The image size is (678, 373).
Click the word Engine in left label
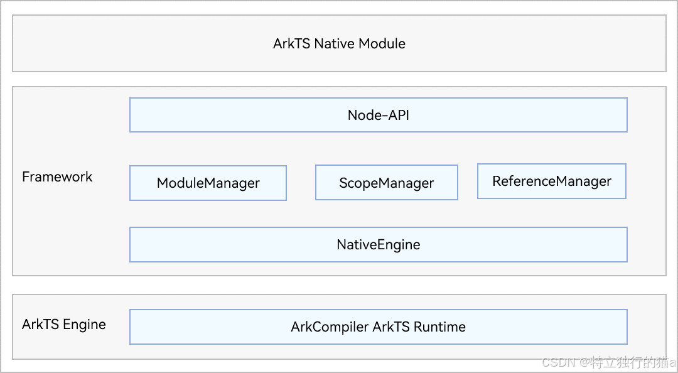[84, 325]
